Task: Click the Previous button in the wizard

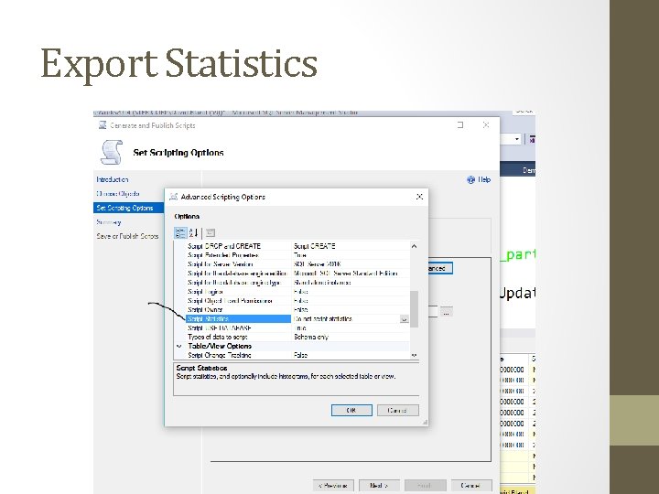Action: click(x=333, y=486)
